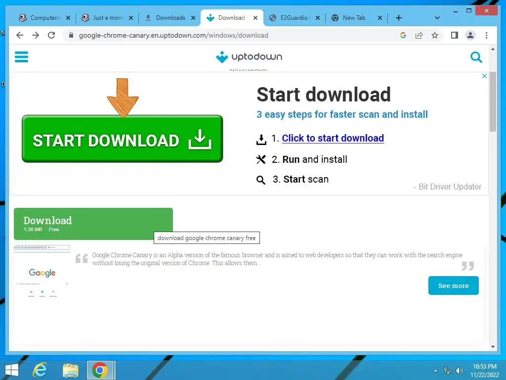Close the Downloads tab
The height and width of the screenshot is (380, 506).
click(193, 18)
